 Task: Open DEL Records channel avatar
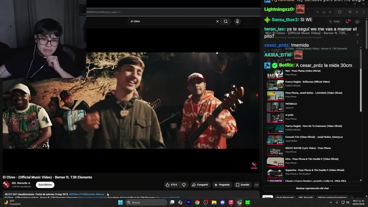pos(6,185)
